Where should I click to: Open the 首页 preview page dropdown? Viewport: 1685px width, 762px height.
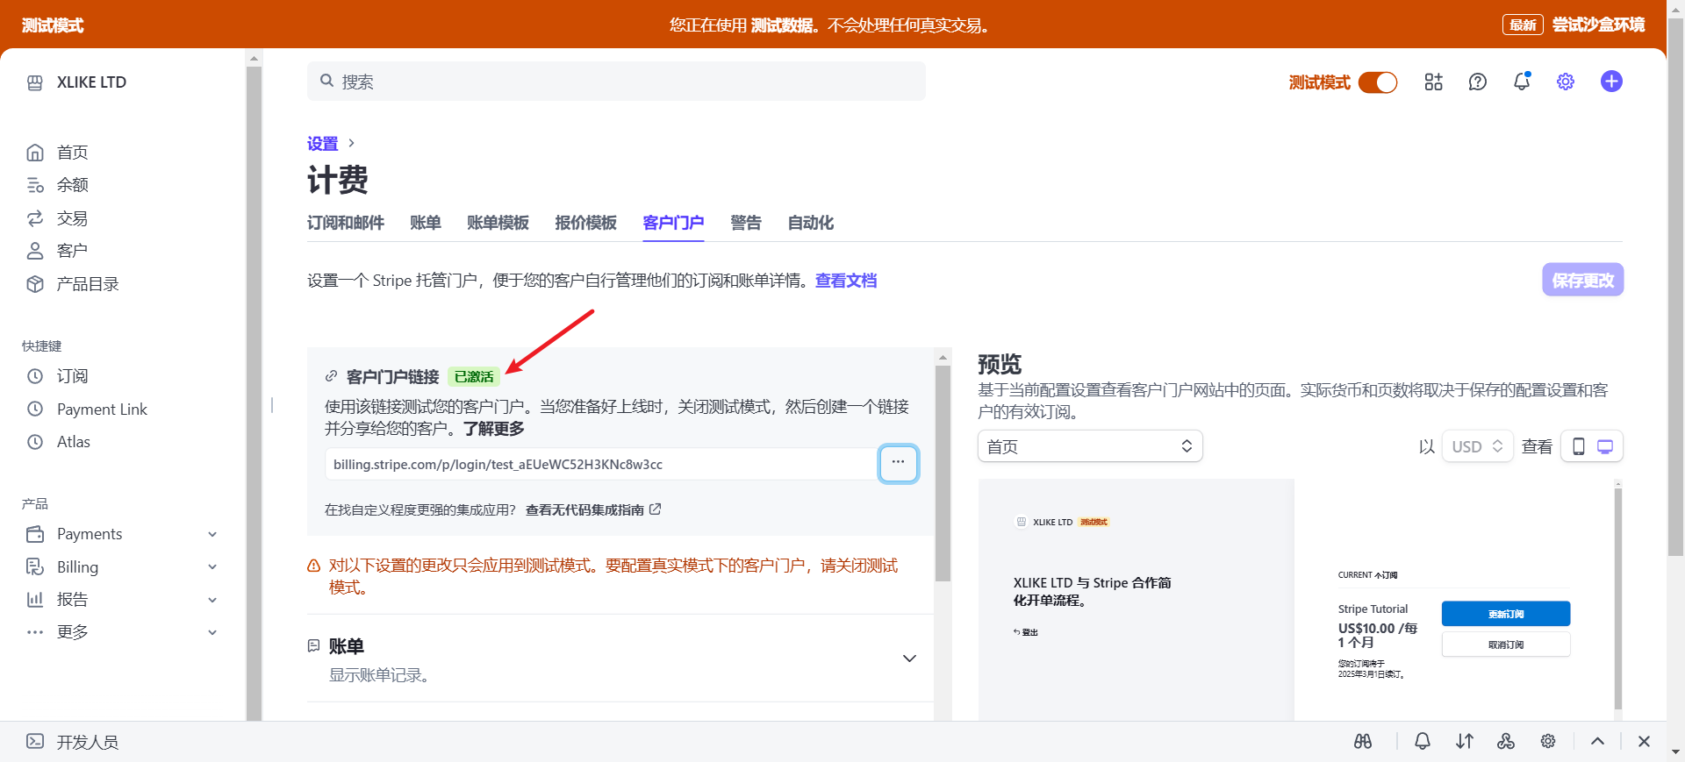(1089, 446)
